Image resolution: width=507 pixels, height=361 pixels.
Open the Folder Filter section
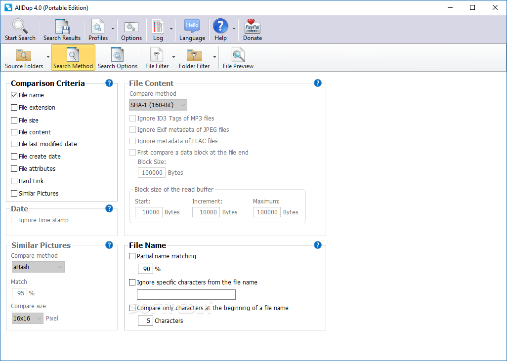pos(194,57)
